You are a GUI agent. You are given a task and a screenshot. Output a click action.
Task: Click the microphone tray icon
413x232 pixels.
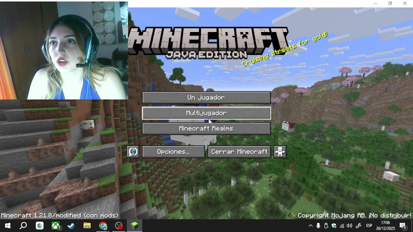[318, 226]
